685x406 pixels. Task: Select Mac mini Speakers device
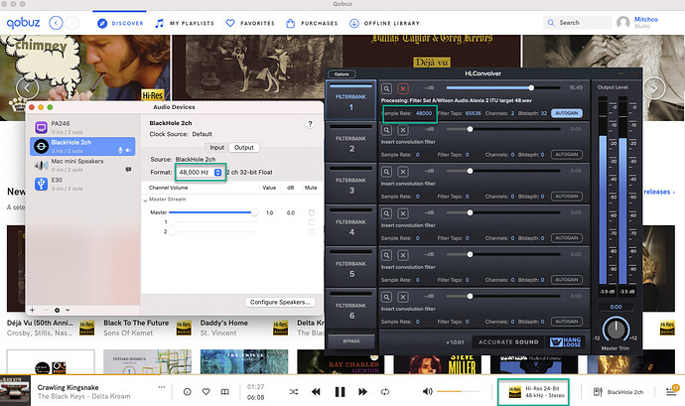[x=82, y=165]
